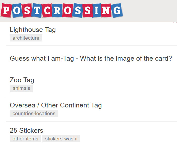Screen dimensions: 177x146
Task: Click the red N stamp in logo
Action: (106, 10)
